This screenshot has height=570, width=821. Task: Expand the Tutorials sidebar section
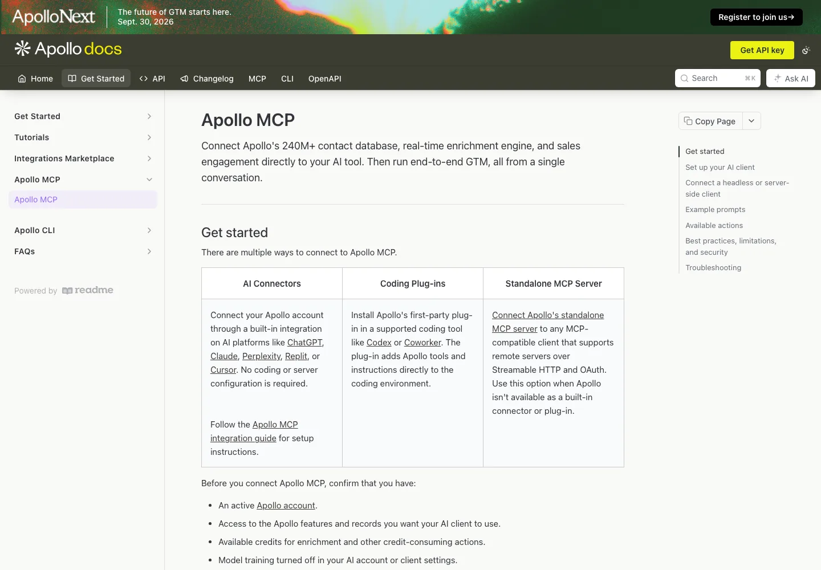coord(149,137)
